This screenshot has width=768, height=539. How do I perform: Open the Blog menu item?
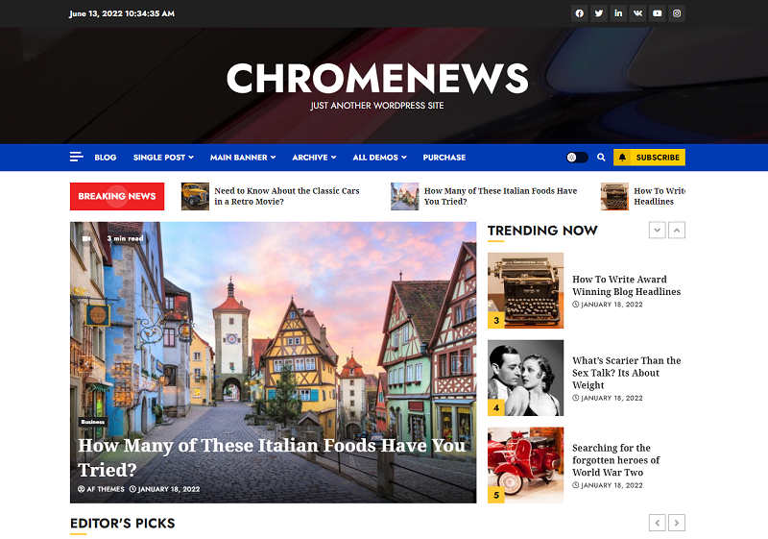tap(106, 158)
